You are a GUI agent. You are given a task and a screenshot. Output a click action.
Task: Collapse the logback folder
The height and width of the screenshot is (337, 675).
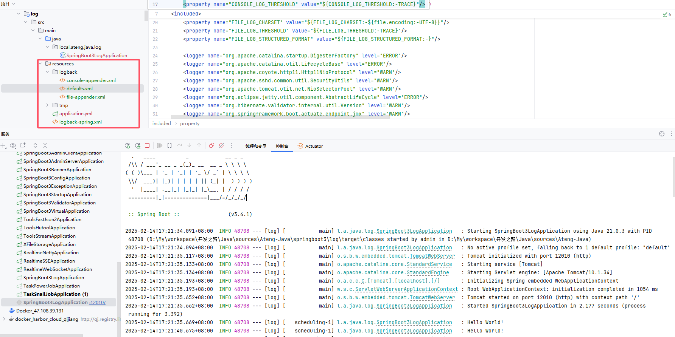point(47,72)
